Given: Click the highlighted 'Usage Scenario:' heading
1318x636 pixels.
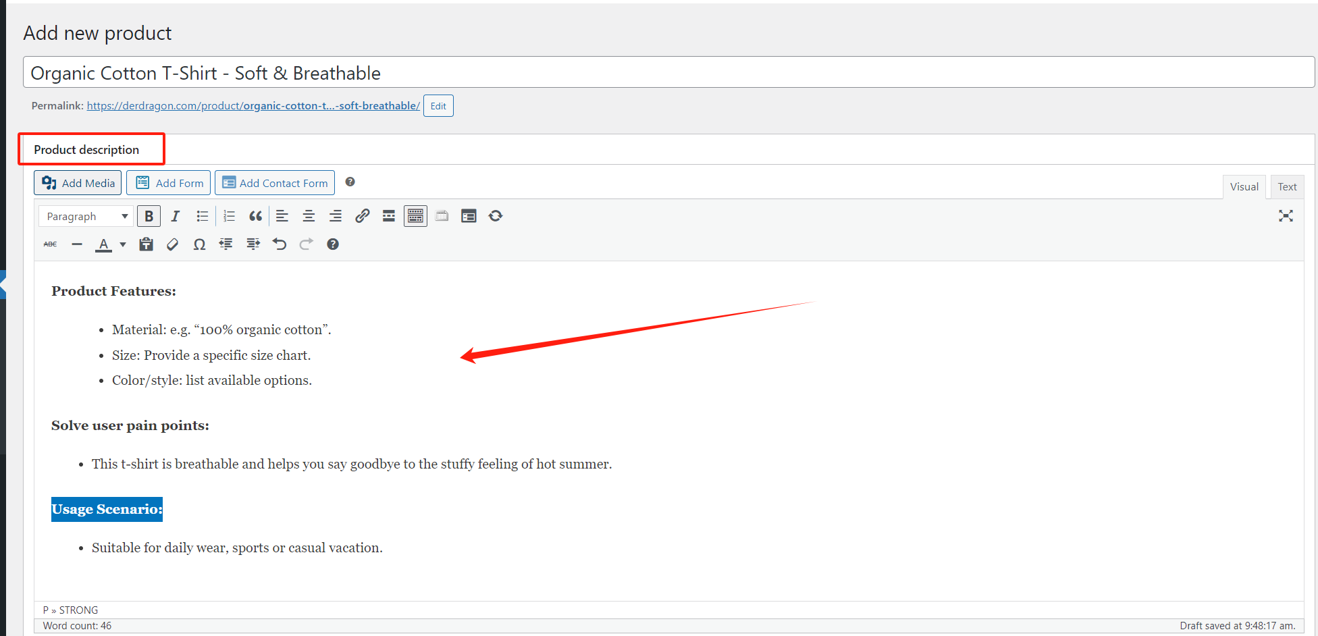Looking at the screenshot, I should coord(107,509).
